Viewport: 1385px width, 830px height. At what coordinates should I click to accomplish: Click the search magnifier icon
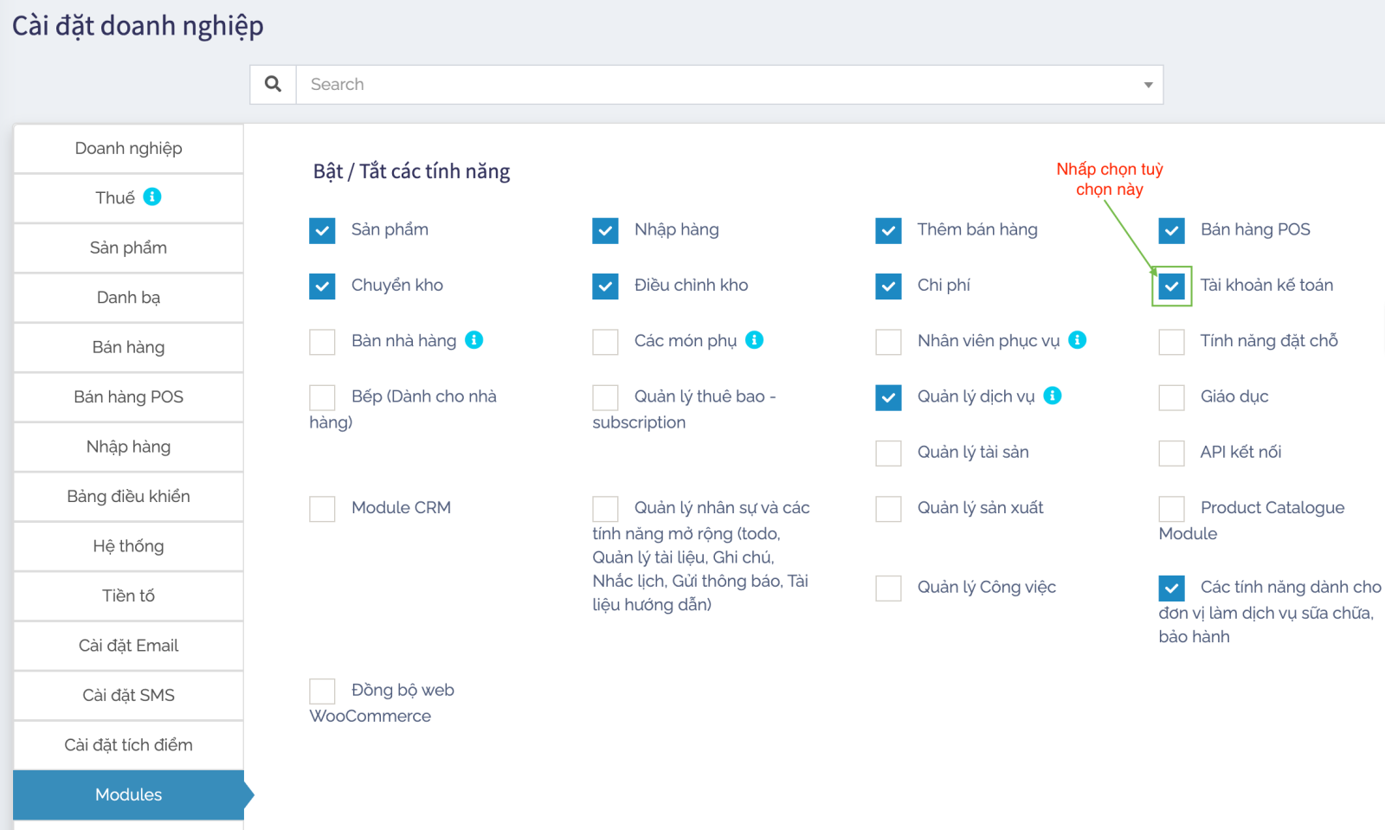pos(273,84)
